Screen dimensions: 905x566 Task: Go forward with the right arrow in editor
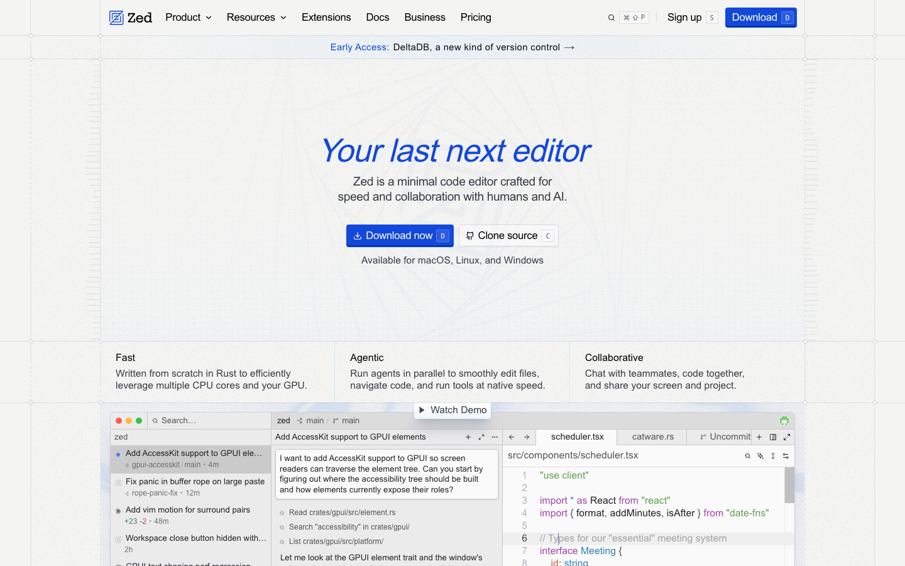(527, 437)
